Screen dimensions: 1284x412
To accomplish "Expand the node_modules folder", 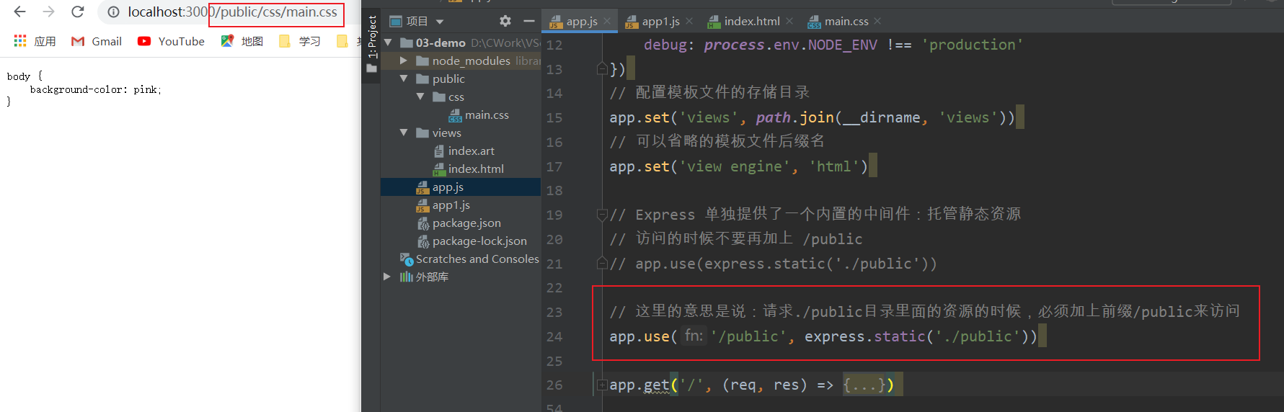I will coord(404,61).
